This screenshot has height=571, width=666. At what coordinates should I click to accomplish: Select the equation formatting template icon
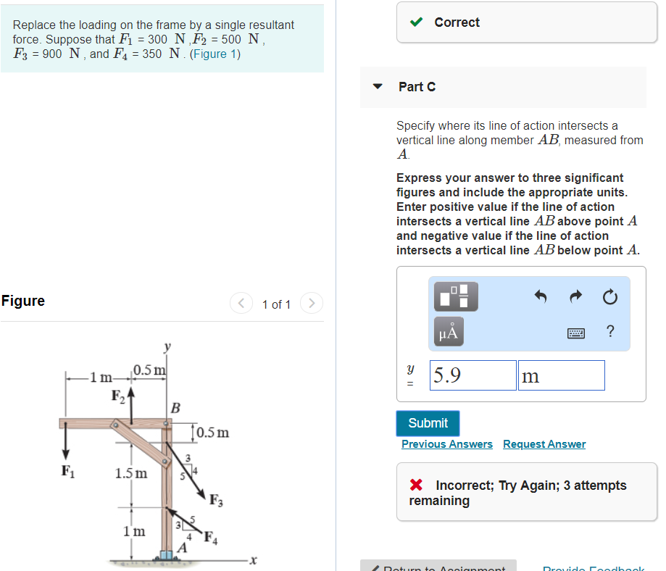tap(455, 296)
